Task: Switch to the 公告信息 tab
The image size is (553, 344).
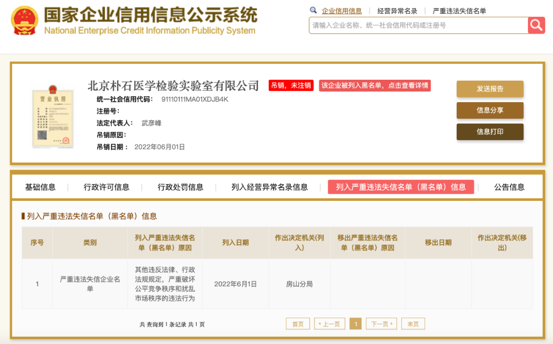Action: click(509, 187)
